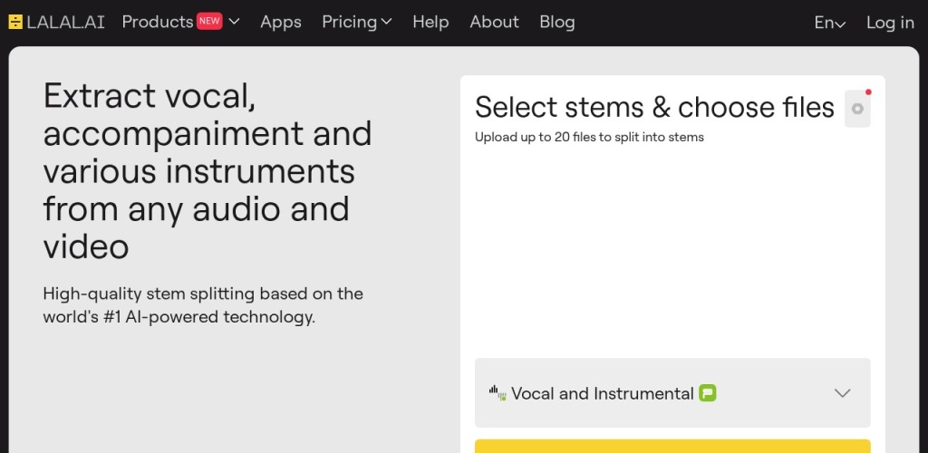This screenshot has width=928, height=453.
Task: Open the settings gear in the upload panel
Action: point(857,109)
